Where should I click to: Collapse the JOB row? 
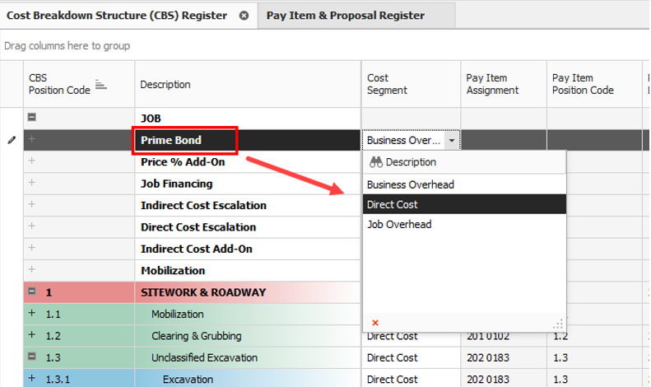click(31, 117)
